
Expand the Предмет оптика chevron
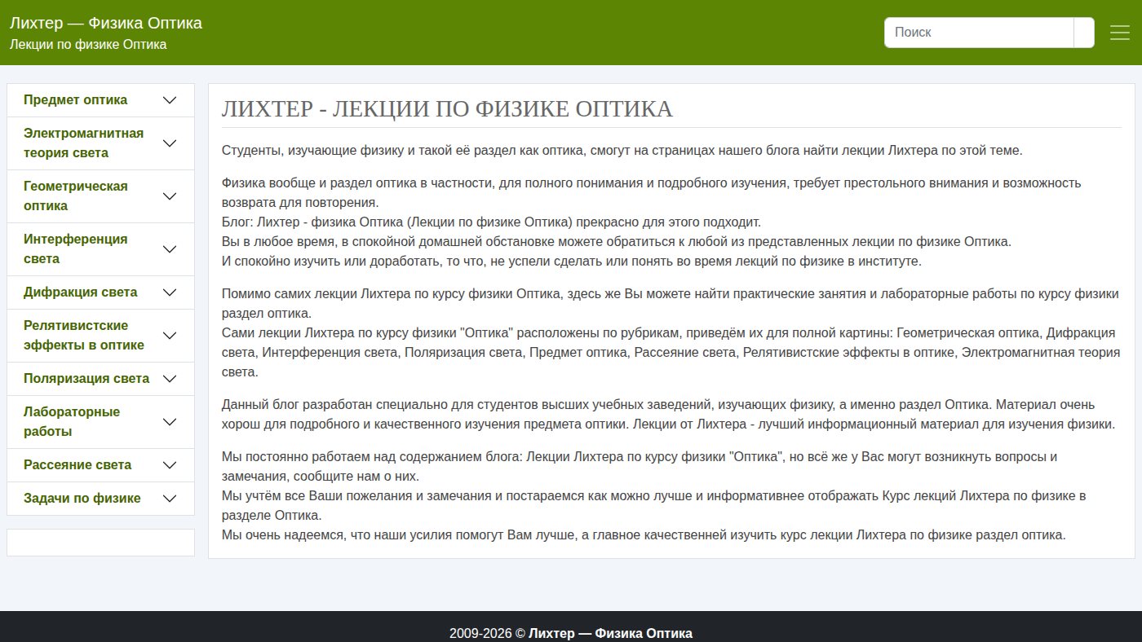click(x=170, y=100)
